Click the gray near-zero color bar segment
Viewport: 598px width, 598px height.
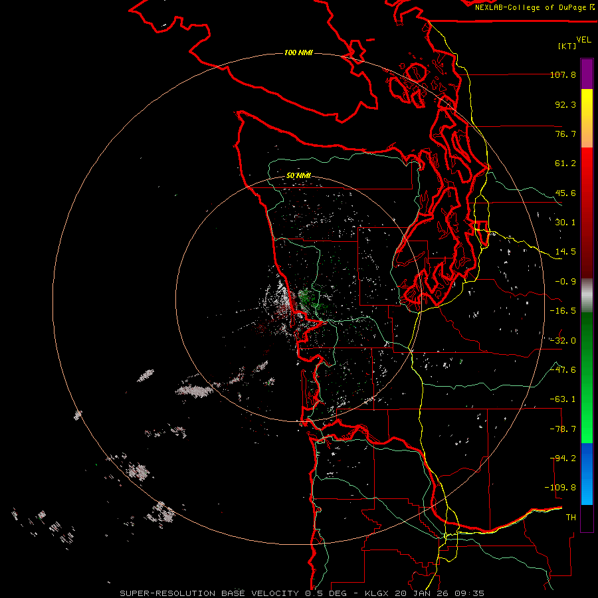[x=587, y=296]
